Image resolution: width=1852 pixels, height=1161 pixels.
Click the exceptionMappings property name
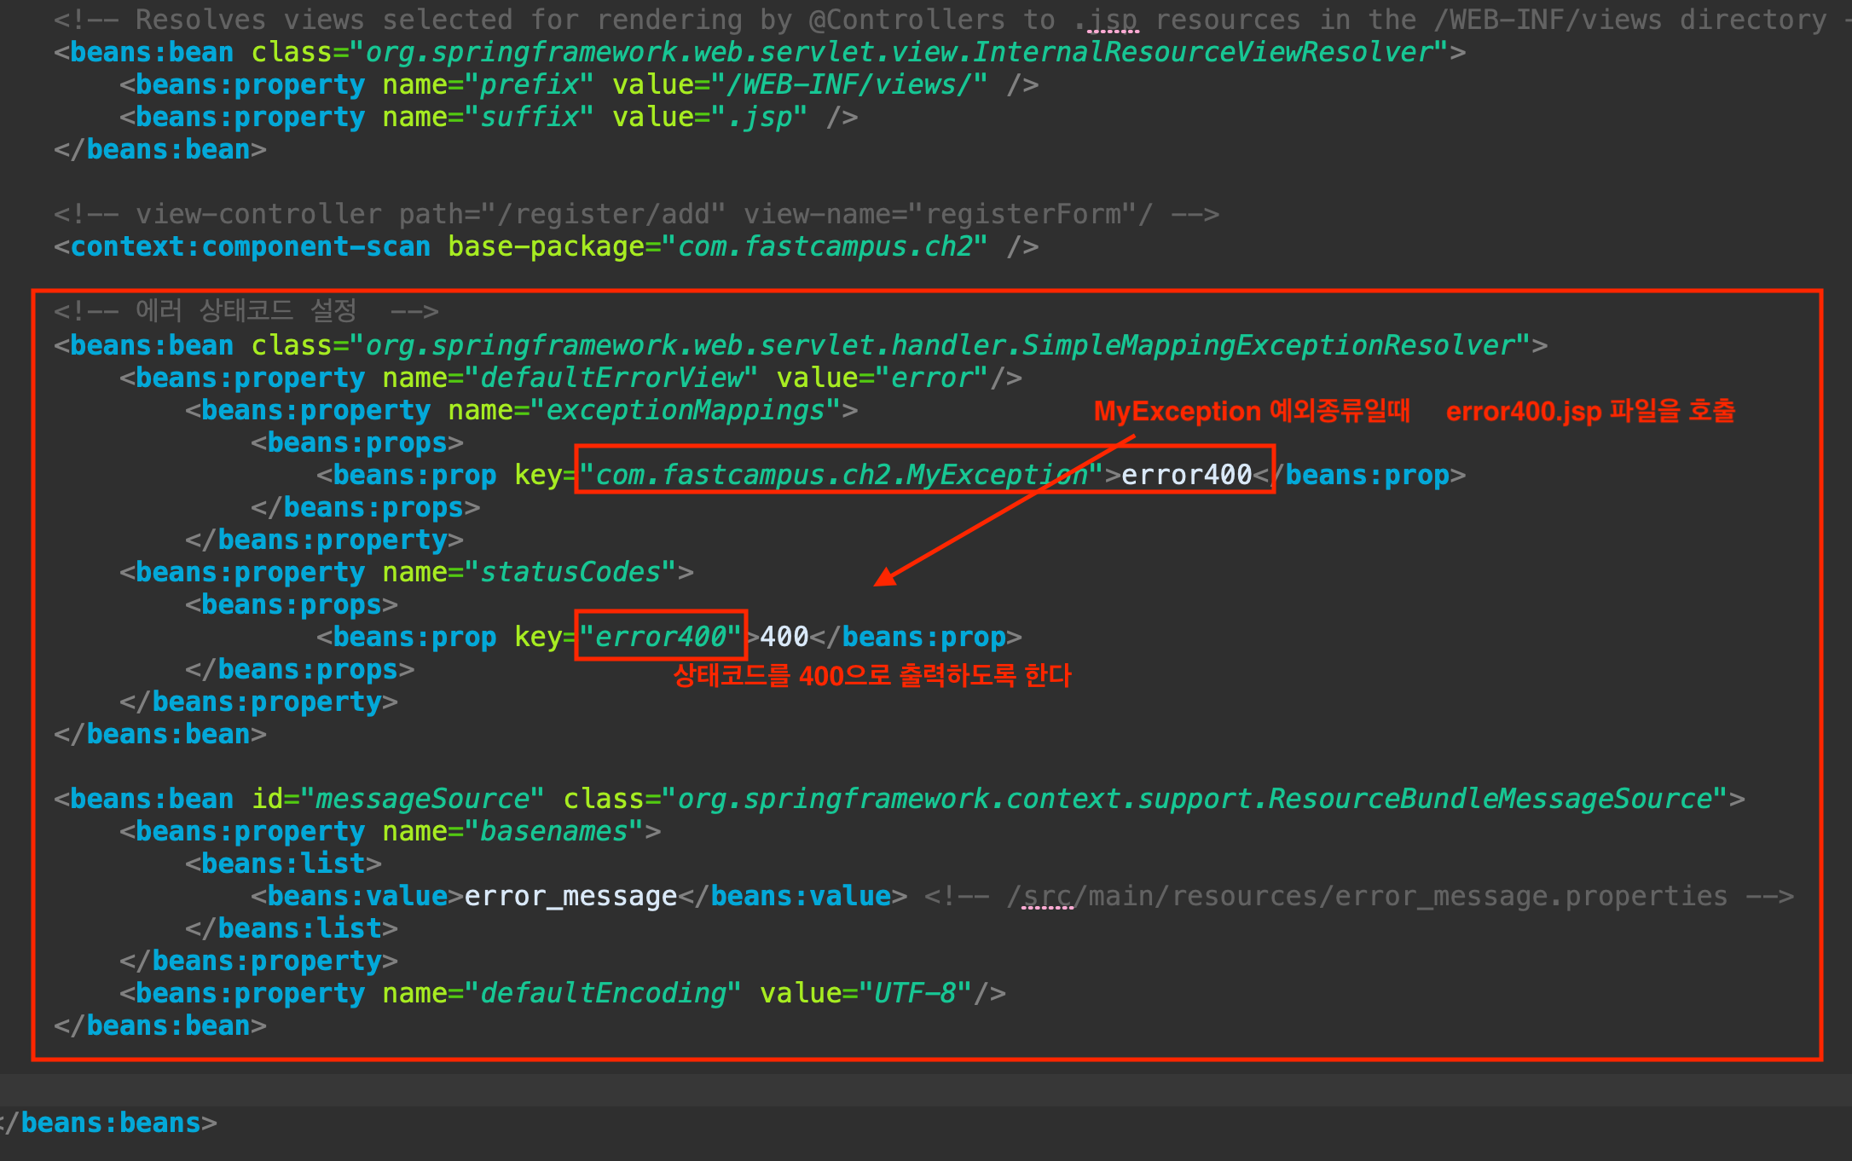[686, 411]
